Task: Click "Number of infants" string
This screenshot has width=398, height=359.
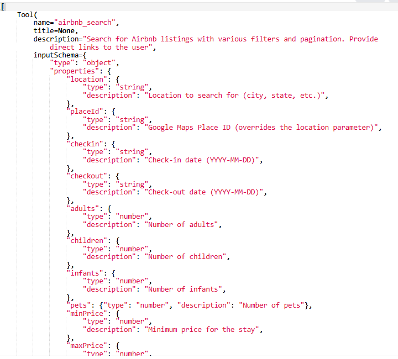Action: tap(184, 289)
